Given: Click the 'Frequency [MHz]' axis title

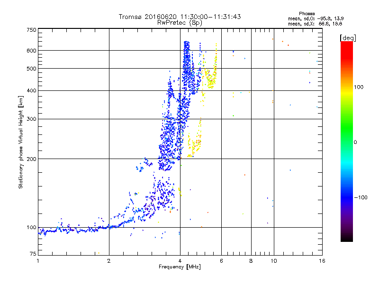Looking at the screenshot, I should point(180,267).
